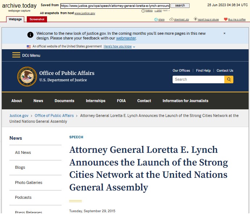Click the SPEECH category label
Screen dimensions: 250x214
pyautogui.click(x=76, y=137)
